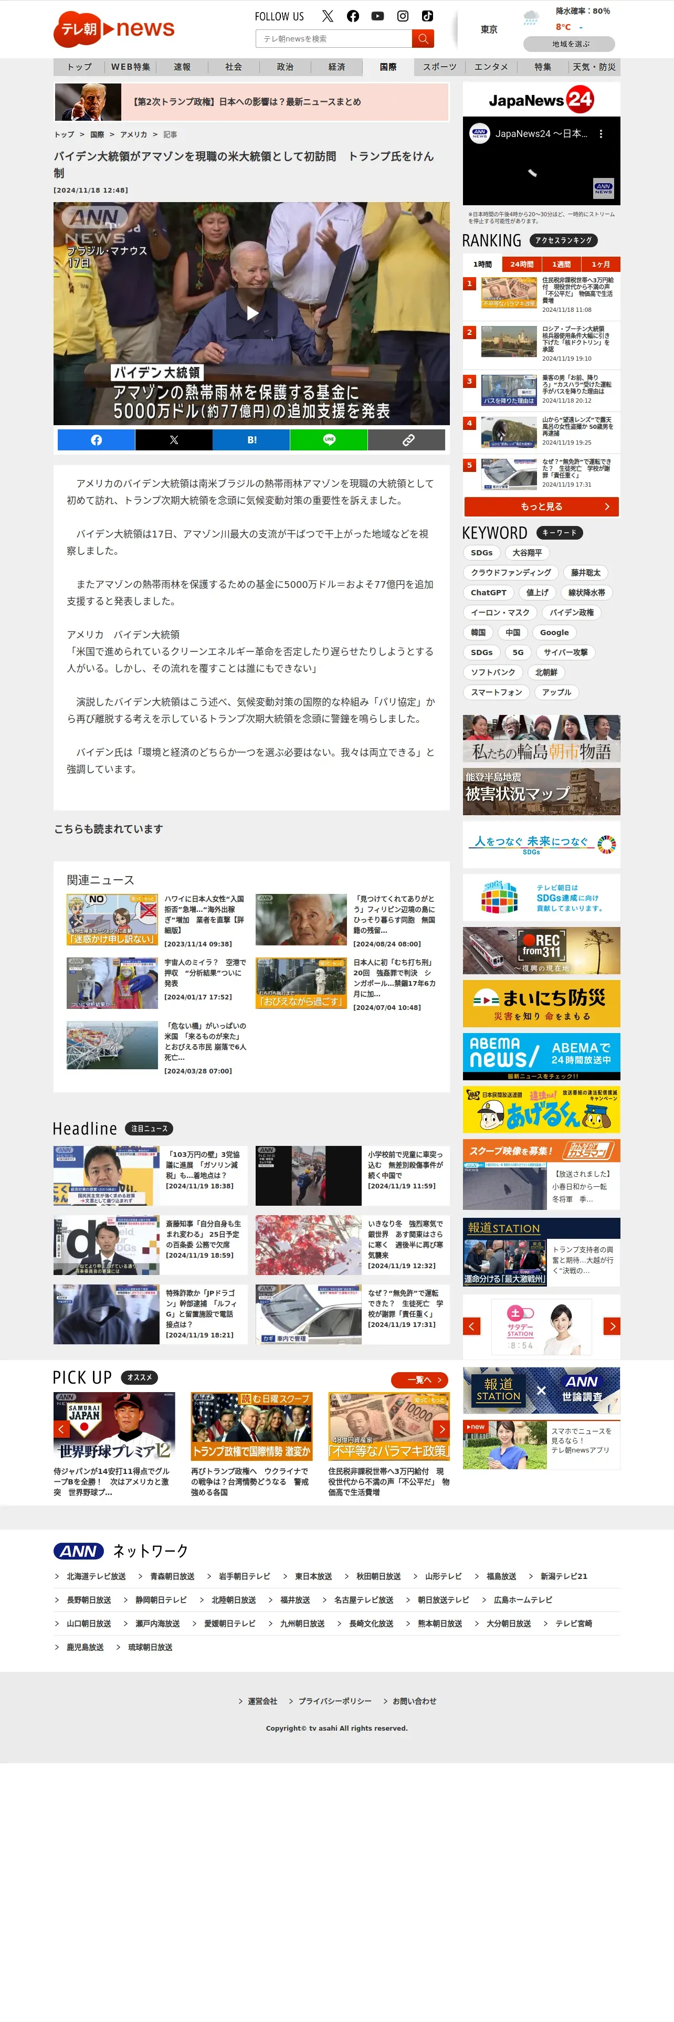Open the 速報 navigation tab
Screen dimensions: 674x2022
(182, 67)
